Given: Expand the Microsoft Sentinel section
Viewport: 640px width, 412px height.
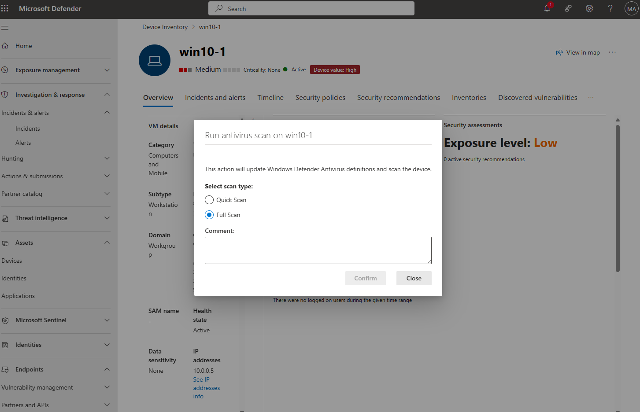Looking at the screenshot, I should tap(107, 320).
